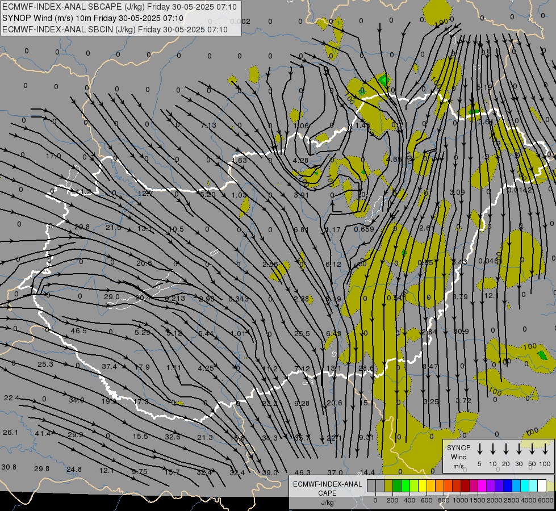Click the map value 17.0
Image resolution: width=556 pixels, height=511 pixels.
pos(53,156)
